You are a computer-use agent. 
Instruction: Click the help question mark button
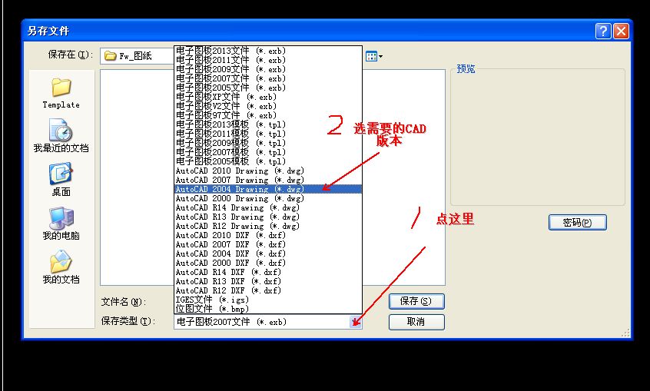click(603, 31)
